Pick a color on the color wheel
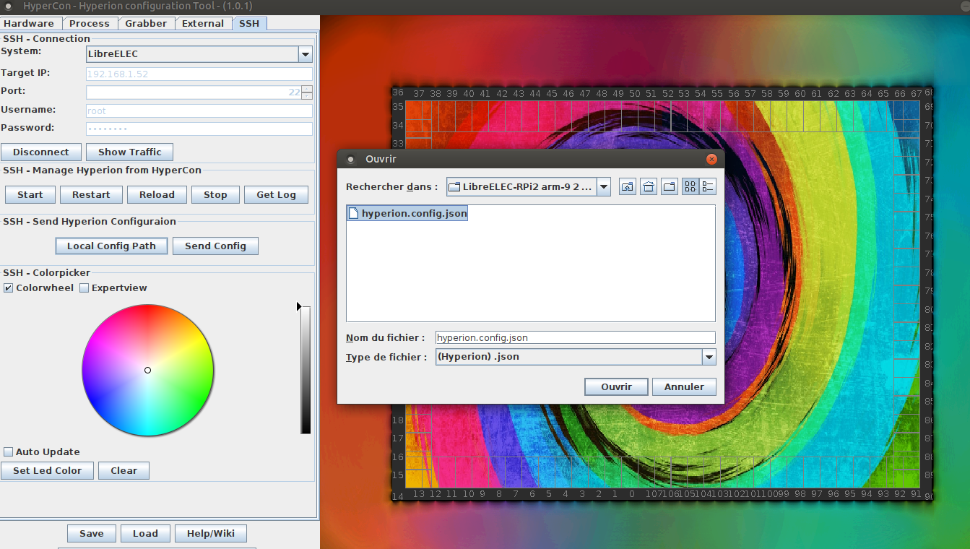Screen dimensions: 970x549 pyautogui.click(x=147, y=370)
